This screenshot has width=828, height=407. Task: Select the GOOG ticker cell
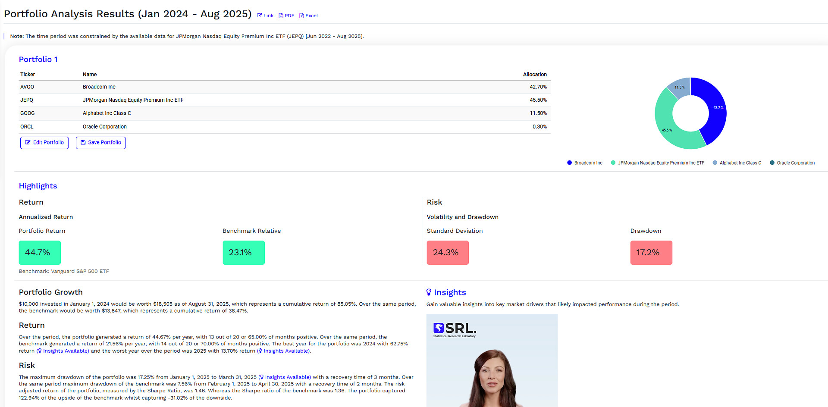click(28, 113)
